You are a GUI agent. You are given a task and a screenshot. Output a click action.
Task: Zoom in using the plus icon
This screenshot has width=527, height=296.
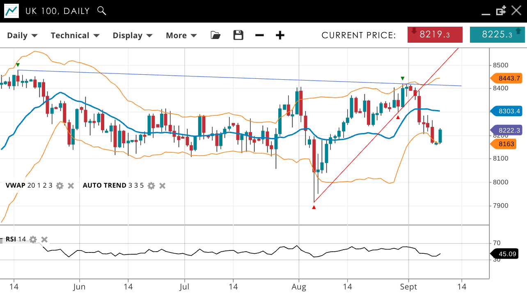[x=280, y=35]
